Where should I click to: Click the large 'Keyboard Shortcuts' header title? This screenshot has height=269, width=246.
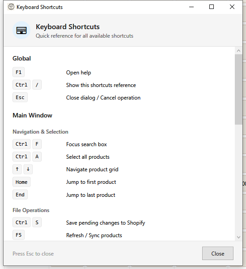pos(68,27)
